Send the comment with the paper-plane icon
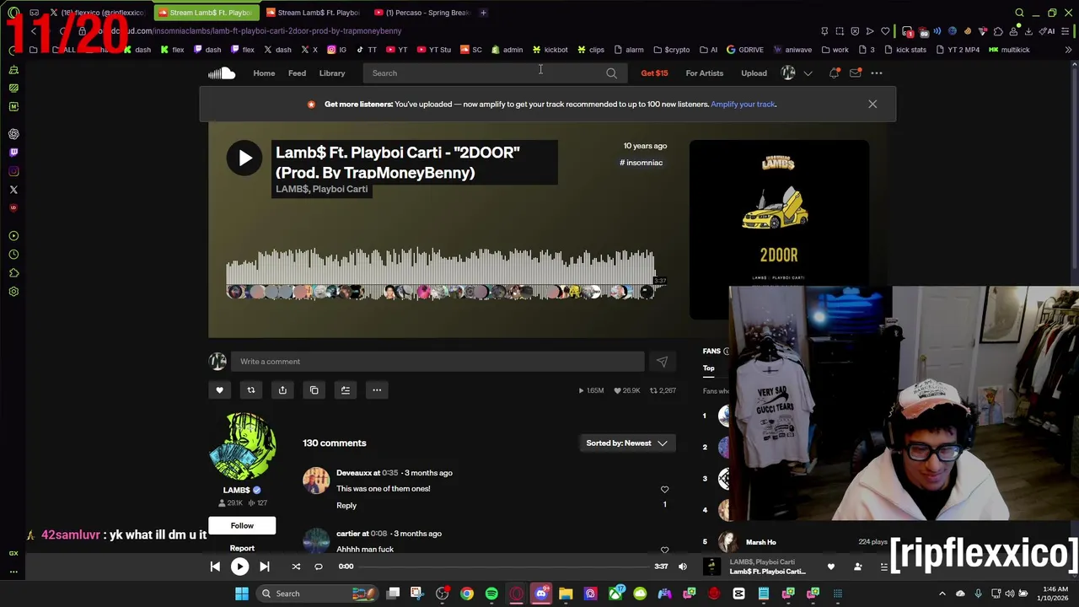The image size is (1079, 607). tap(662, 362)
